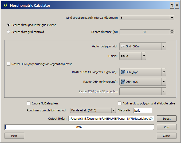Screen dimensions: 181x143
Task: Click the 0% progress bar
Action: click(x=79, y=127)
